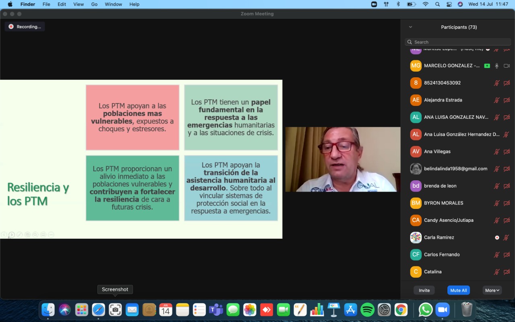Click the pink 'poblaciones mas vulnerables' slide box
This screenshot has height=322, width=515.
tap(132, 117)
